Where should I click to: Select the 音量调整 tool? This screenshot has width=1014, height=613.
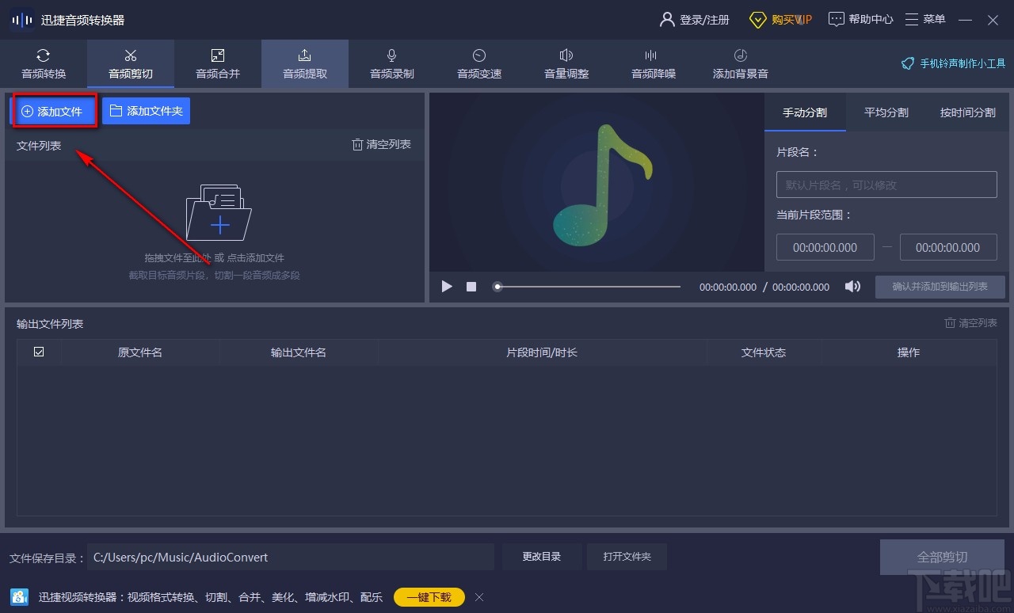point(566,63)
